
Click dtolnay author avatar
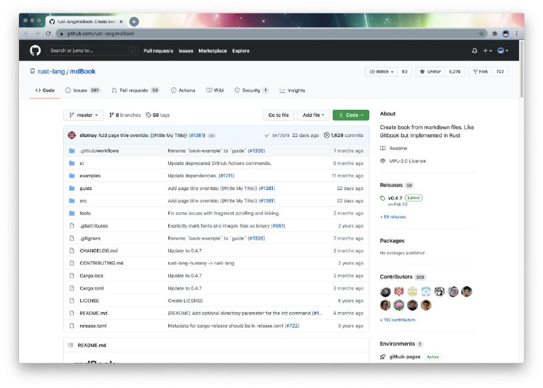tap(72, 136)
